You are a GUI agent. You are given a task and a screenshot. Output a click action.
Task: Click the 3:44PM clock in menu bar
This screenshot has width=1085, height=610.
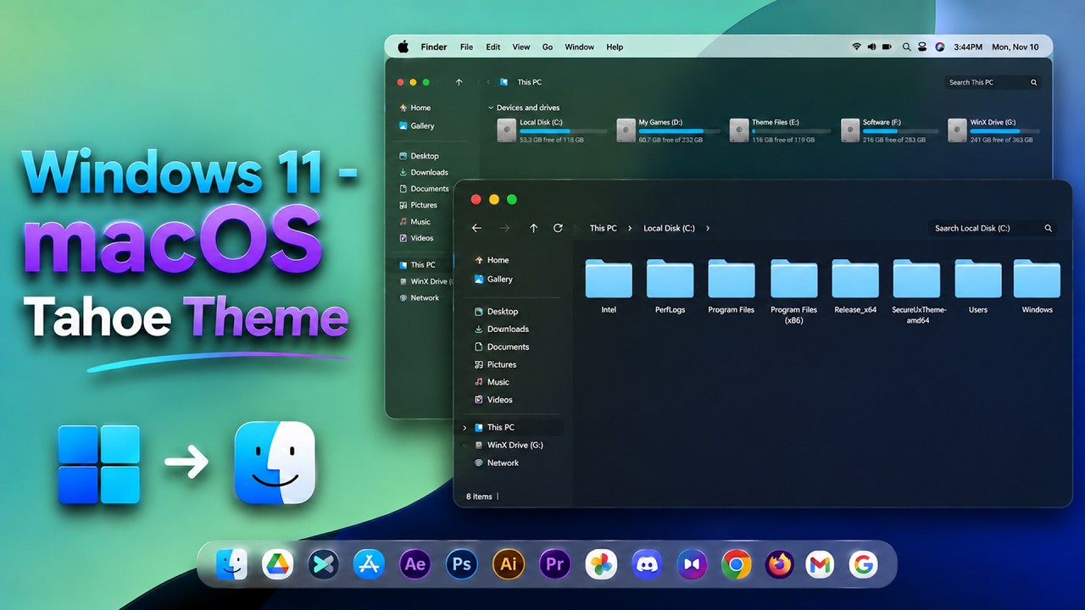(968, 47)
